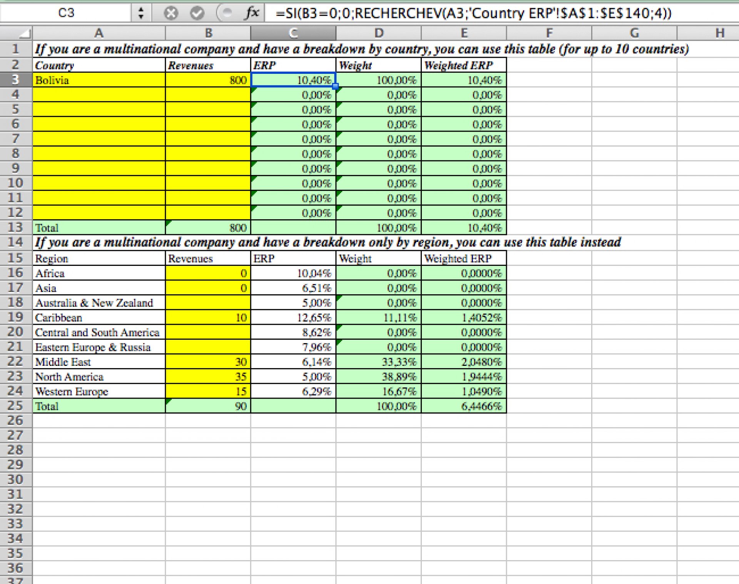Click the Weight cell 100,00% in row 3
Screen dimensions: 739x584
tap(379, 80)
